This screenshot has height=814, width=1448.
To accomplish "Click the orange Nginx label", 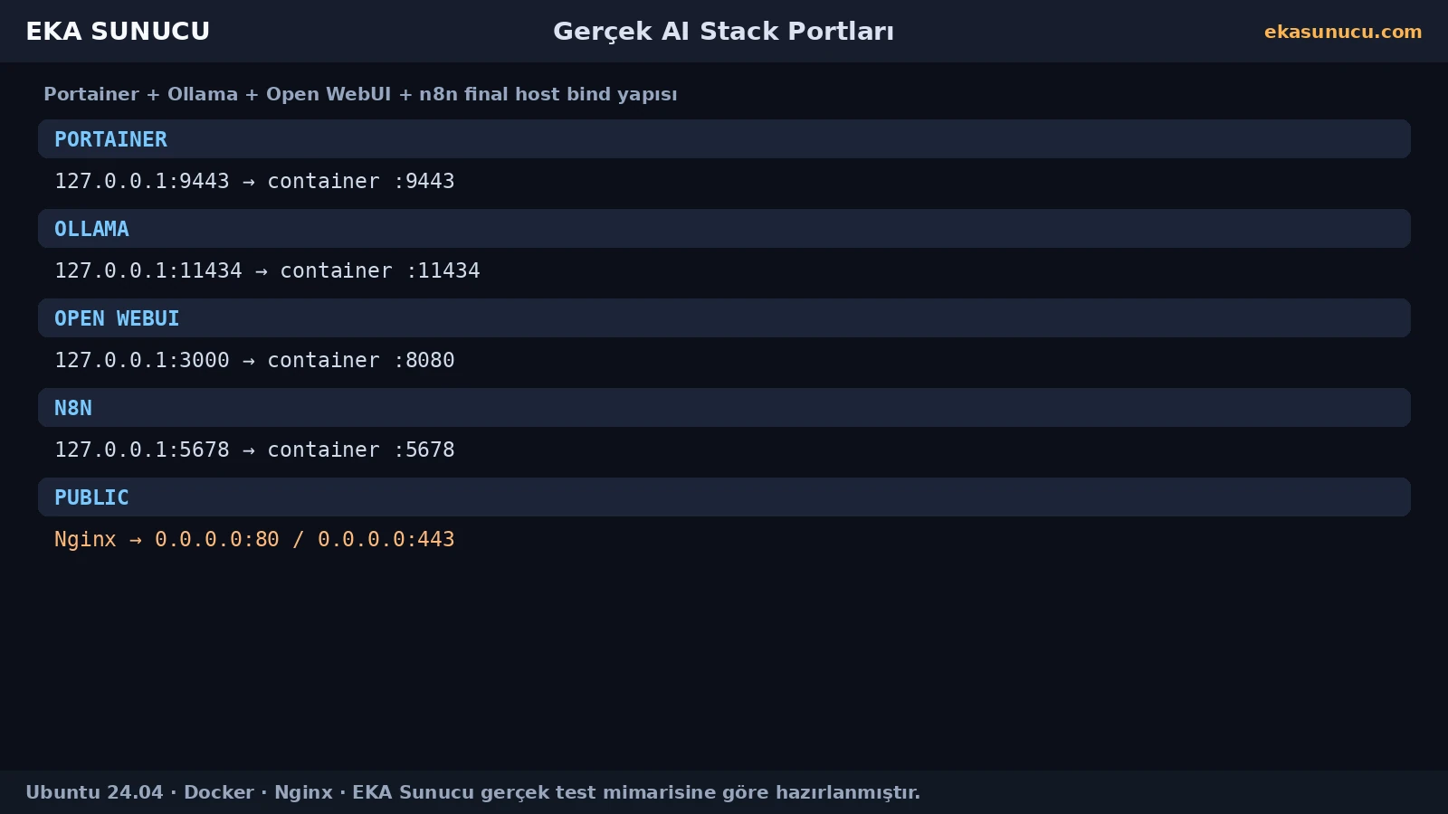I will click(x=85, y=540).
